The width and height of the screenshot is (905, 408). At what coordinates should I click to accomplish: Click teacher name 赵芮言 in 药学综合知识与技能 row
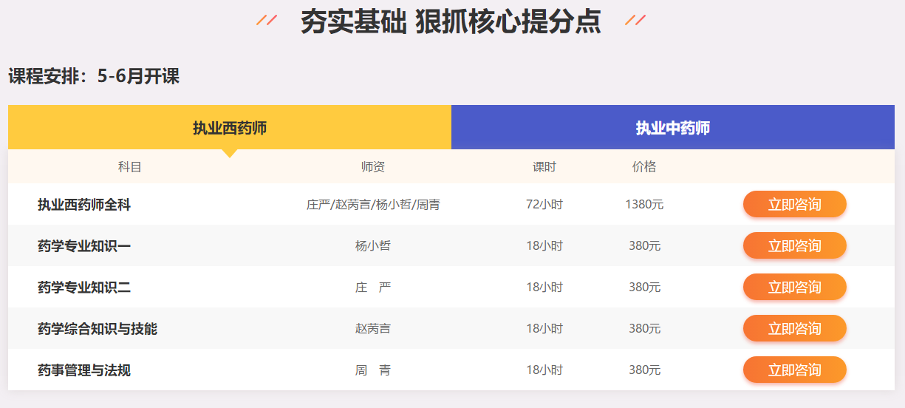[373, 329]
